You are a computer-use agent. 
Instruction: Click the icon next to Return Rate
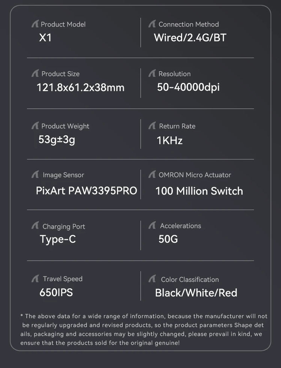pyautogui.click(x=152, y=126)
